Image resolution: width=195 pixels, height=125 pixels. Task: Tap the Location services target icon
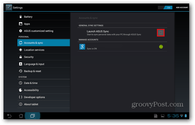(x=21, y=50)
